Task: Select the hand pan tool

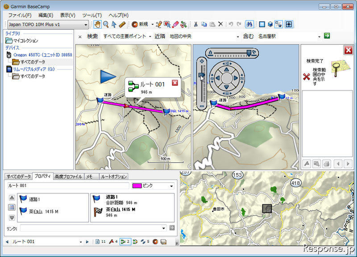Action: point(97,24)
